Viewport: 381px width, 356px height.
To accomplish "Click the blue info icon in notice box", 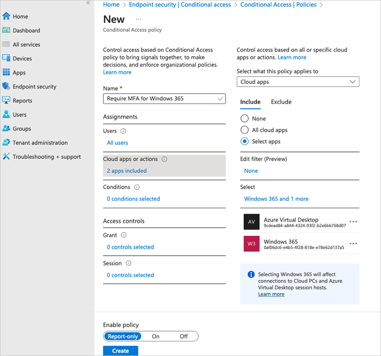I will 251,274.
